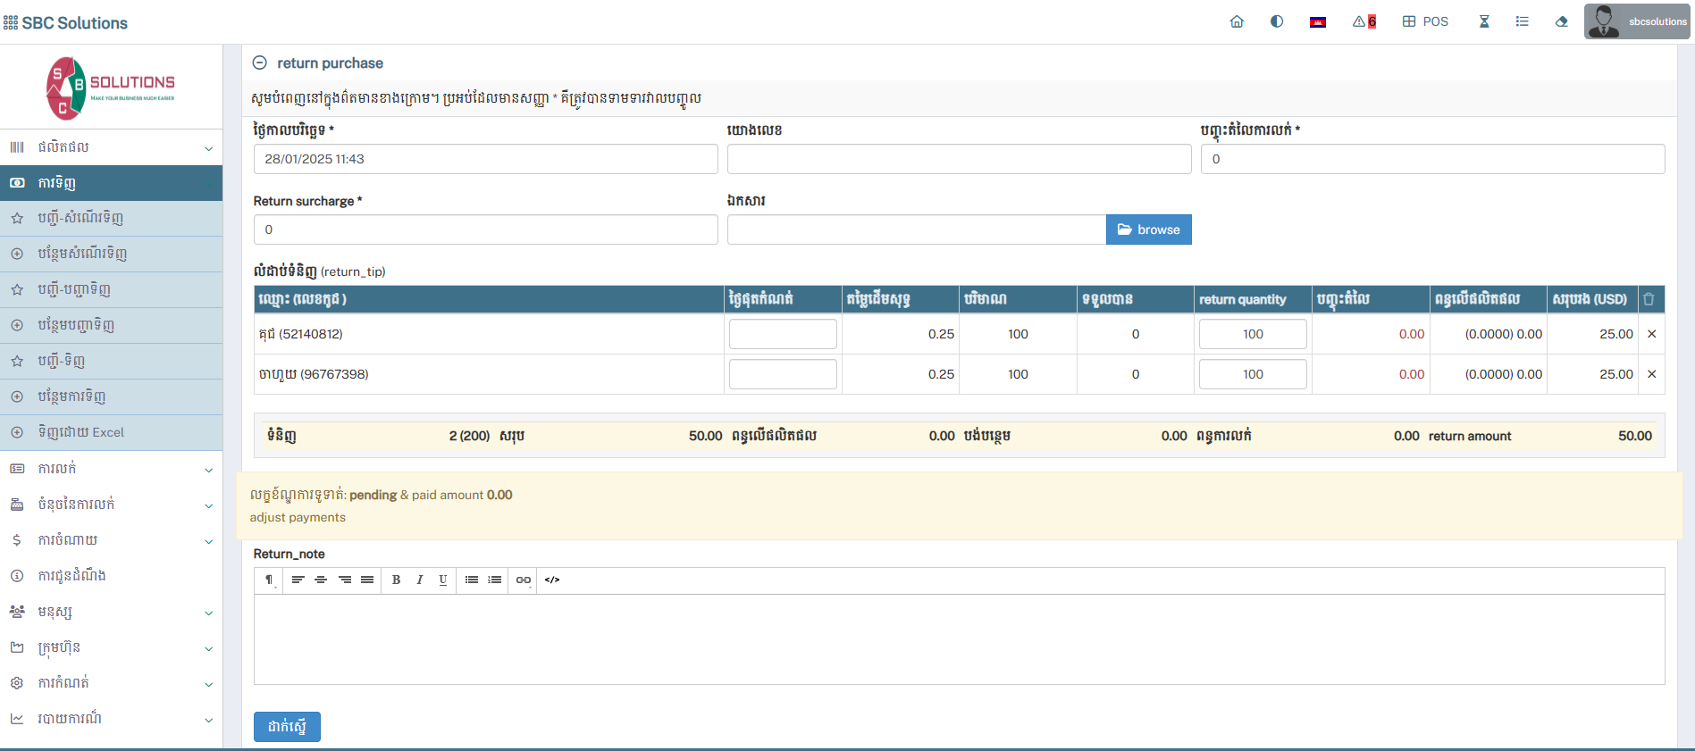Click the Return surcharge input field
1695x751 pixels.
tap(485, 229)
